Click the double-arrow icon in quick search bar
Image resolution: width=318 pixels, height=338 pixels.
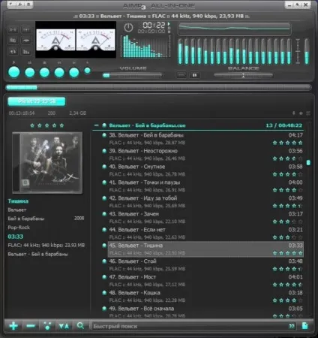pos(292,326)
